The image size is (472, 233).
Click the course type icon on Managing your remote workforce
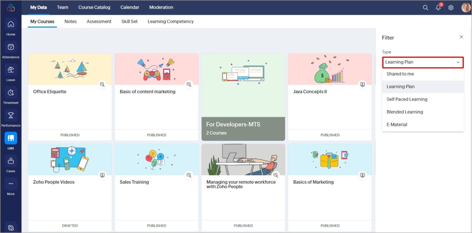point(276,175)
